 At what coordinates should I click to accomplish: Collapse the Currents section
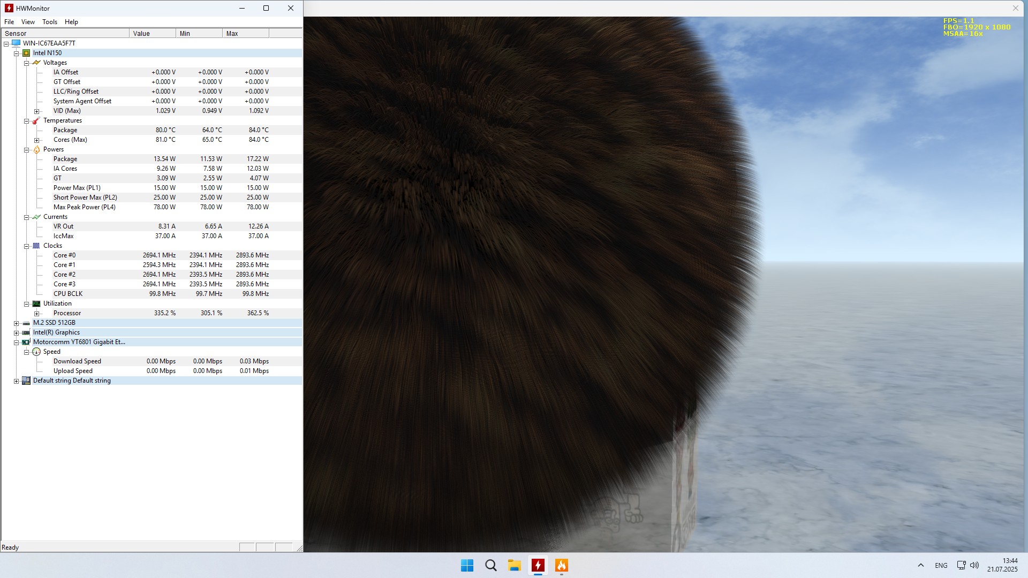click(x=26, y=217)
